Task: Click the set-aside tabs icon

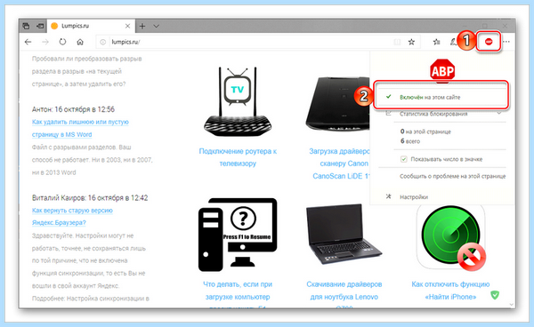Action: point(26,26)
